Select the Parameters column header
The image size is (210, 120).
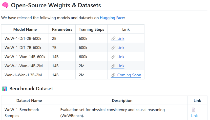pos(62,29)
